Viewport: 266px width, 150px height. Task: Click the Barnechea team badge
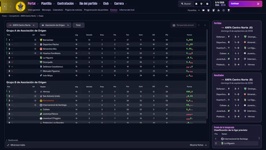(x=41, y=40)
